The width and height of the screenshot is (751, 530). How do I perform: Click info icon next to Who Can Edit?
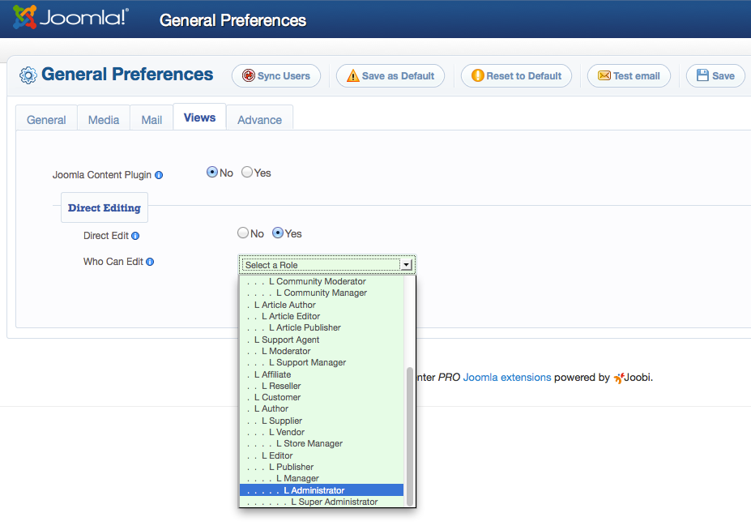[x=150, y=262]
